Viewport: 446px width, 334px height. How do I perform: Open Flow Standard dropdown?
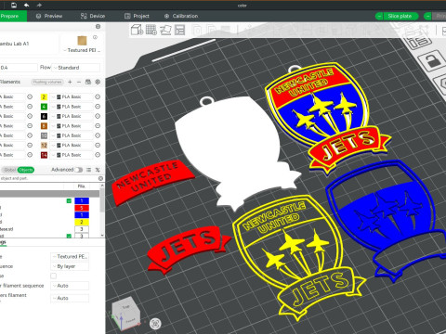point(76,68)
